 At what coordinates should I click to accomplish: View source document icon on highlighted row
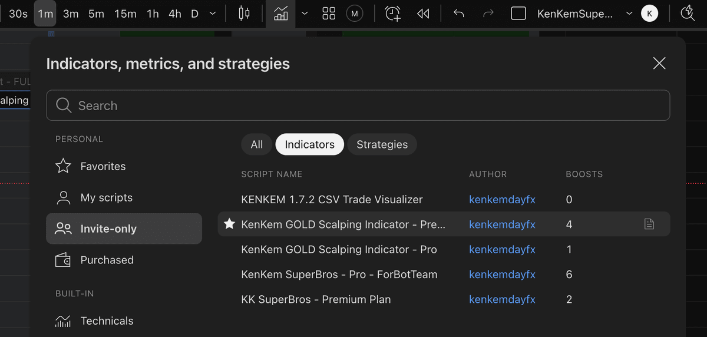[x=649, y=224]
